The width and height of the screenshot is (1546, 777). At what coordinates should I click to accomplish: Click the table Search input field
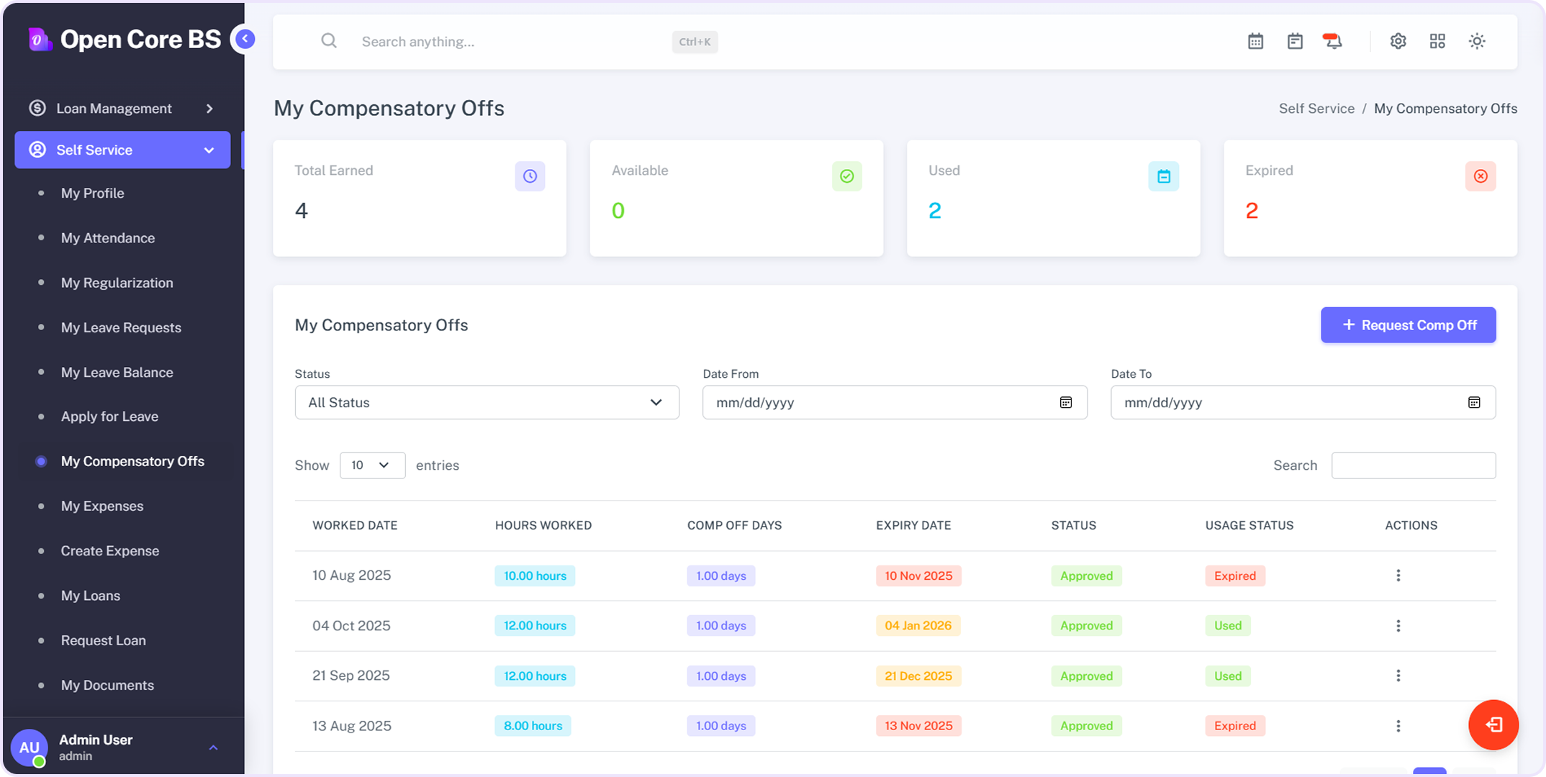coord(1413,465)
